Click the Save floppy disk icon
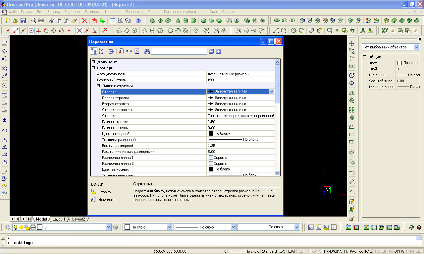424x254 pixels. coord(23,21)
